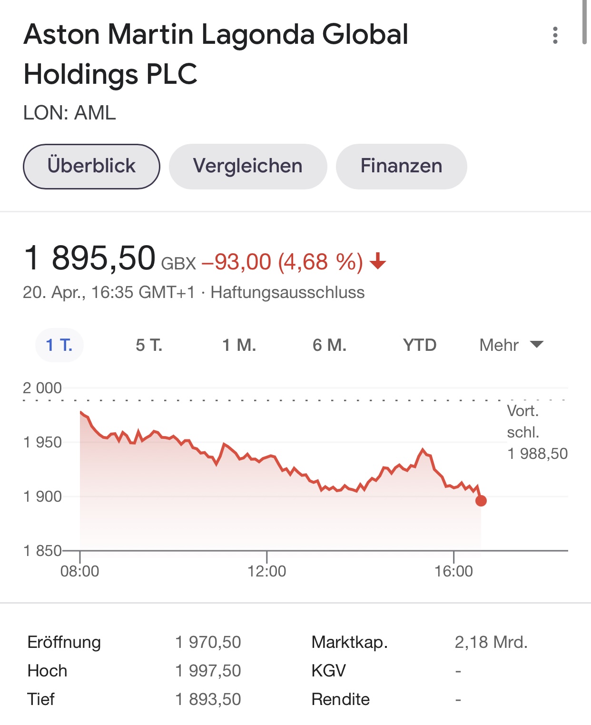
Task: Click the red current-price dot on chart
Action: (481, 500)
